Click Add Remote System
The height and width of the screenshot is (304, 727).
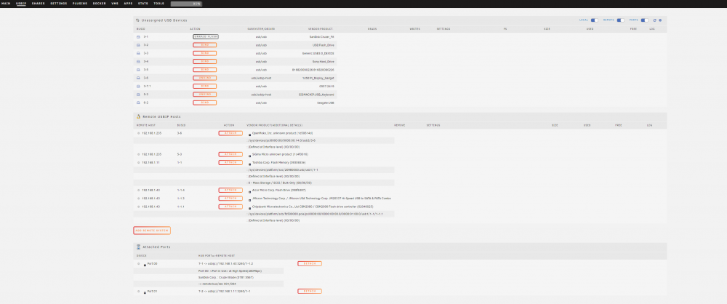[152, 231]
